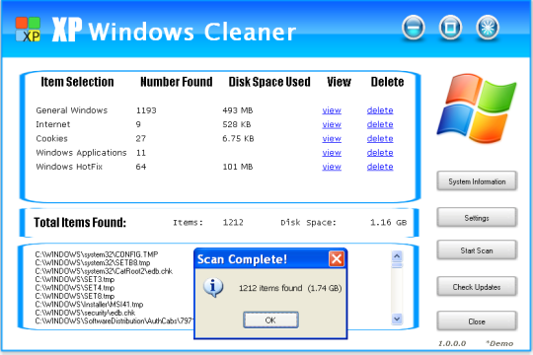This screenshot has width=533, height=355.
Task: View Cookies items
Action: [x=332, y=139]
